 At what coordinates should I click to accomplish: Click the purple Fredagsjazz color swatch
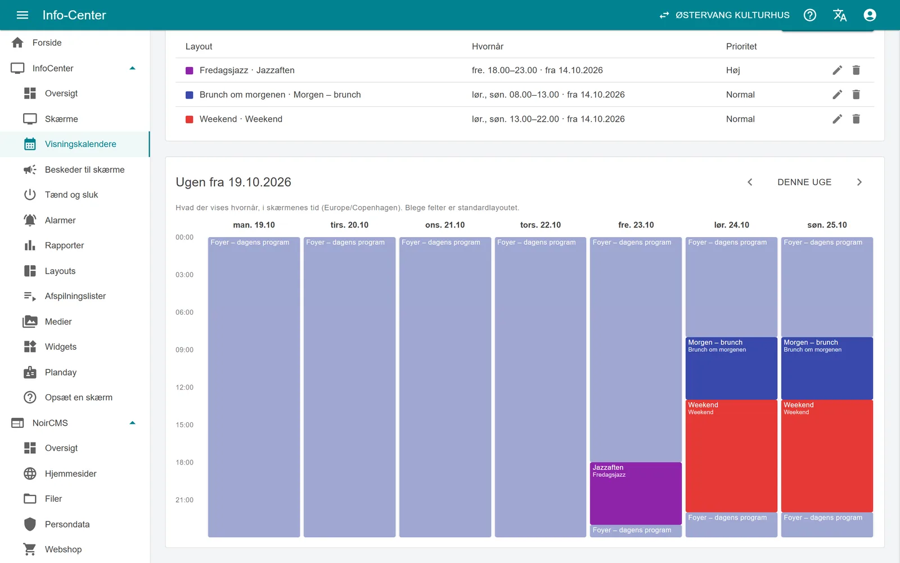[x=190, y=70]
